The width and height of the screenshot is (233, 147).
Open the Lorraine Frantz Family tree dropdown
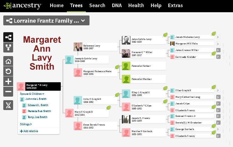coord(46,21)
